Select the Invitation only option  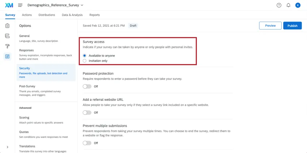tap(85, 61)
